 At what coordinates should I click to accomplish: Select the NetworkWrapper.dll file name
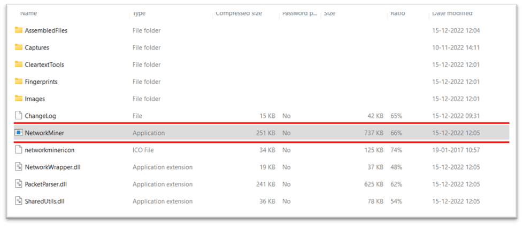(53, 167)
